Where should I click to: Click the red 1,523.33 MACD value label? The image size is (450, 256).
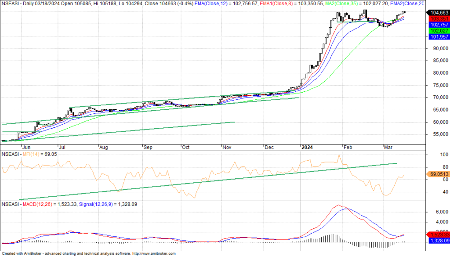[x=439, y=235]
